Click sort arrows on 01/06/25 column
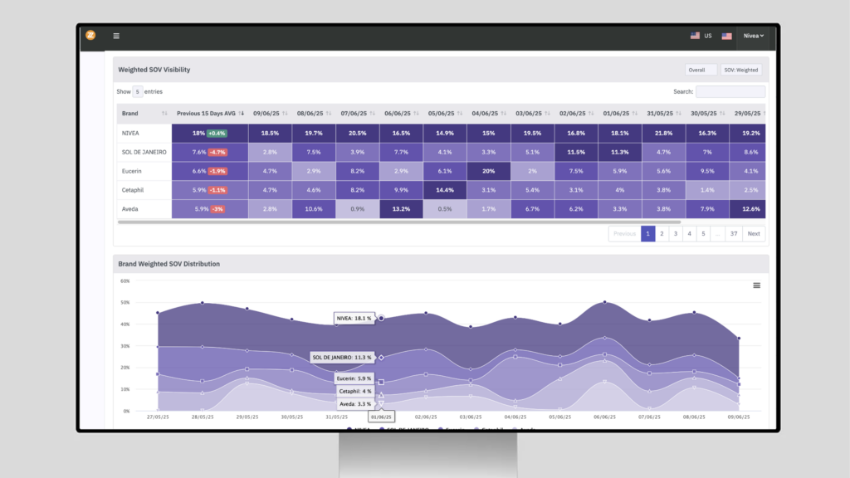The width and height of the screenshot is (850, 478). click(634, 113)
